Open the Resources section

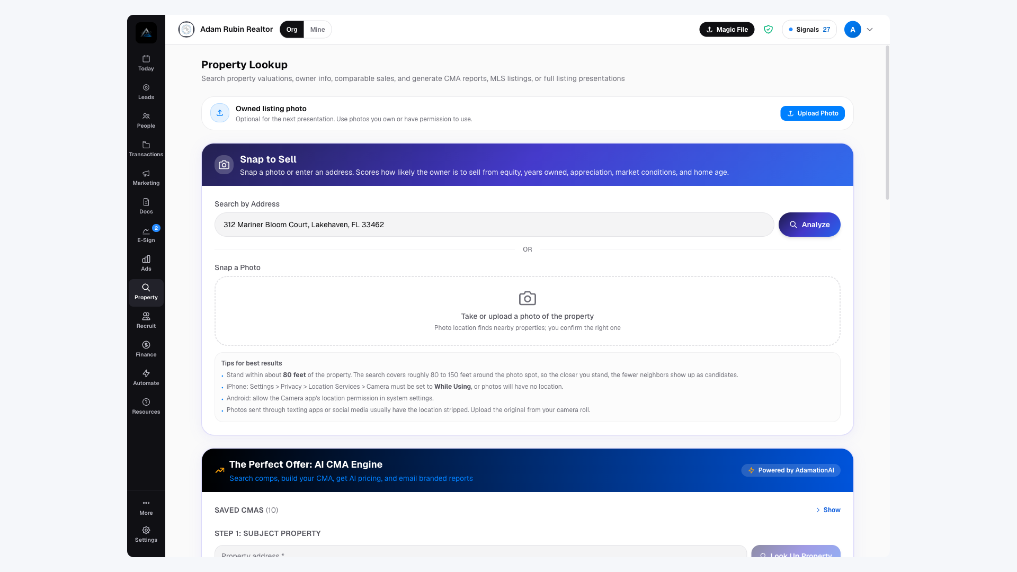coord(146,406)
